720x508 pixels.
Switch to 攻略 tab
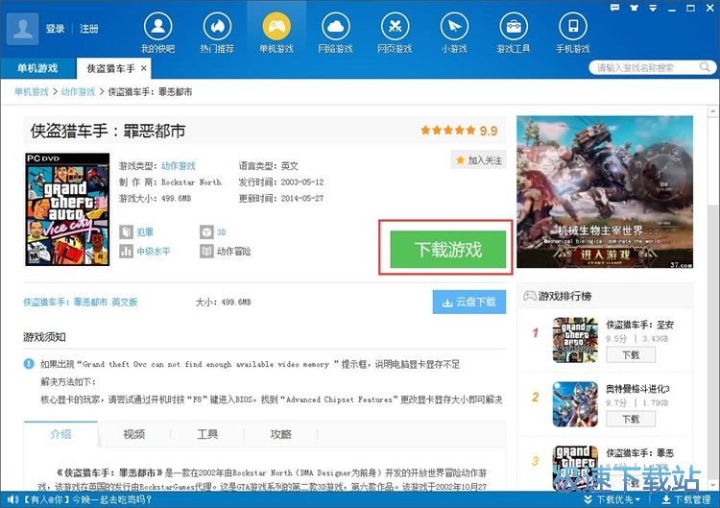tap(281, 434)
